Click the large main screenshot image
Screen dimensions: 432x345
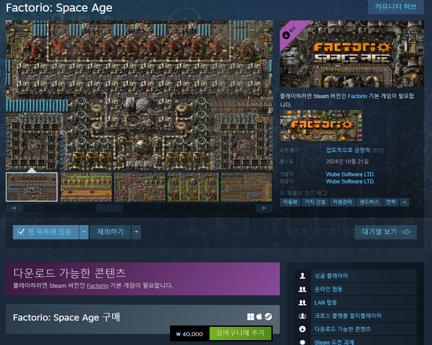(139, 95)
